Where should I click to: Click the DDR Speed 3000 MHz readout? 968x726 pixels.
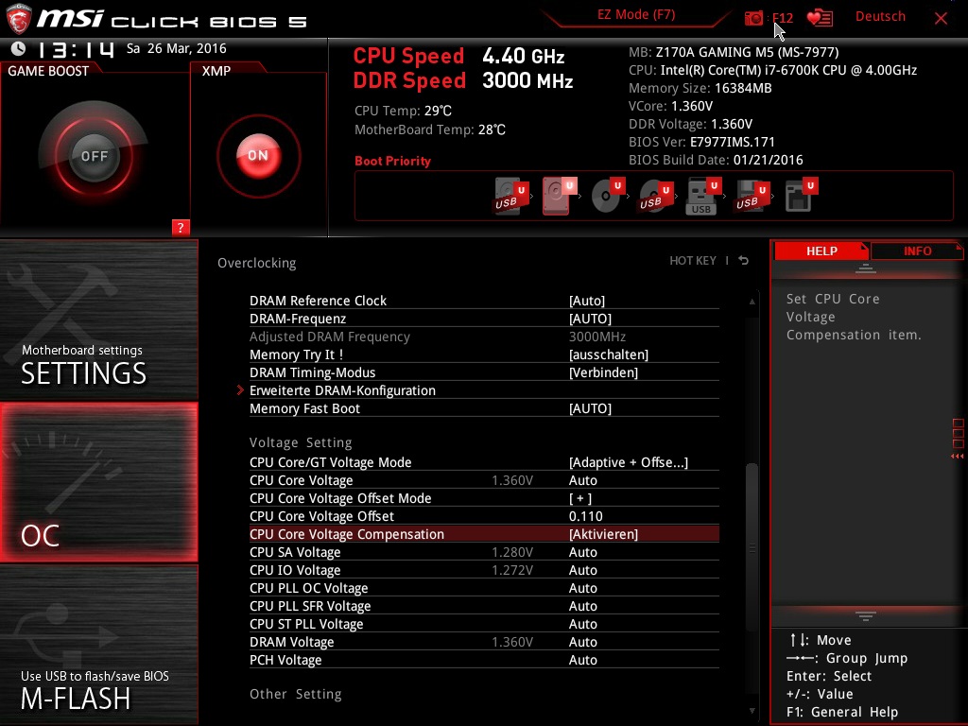tap(463, 81)
